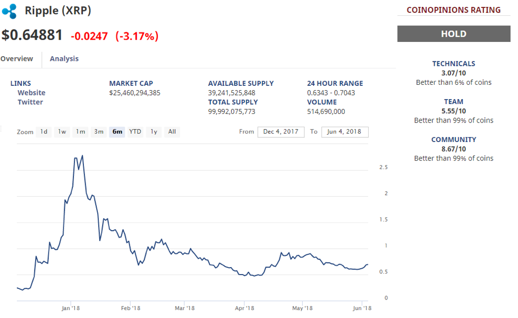The width and height of the screenshot is (518, 318).
Task: Open the Website link
Action: tap(31, 93)
